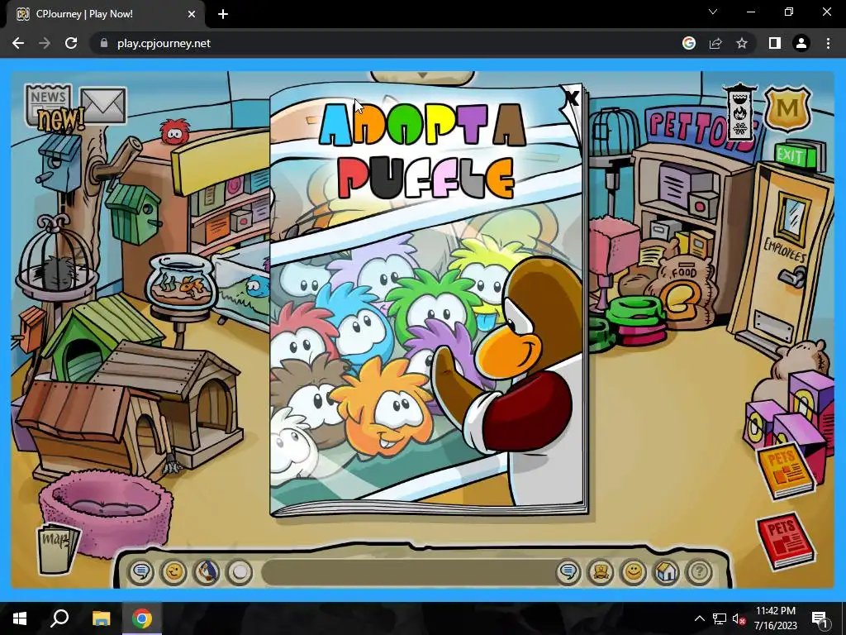Open the volume tray icon

click(738, 618)
